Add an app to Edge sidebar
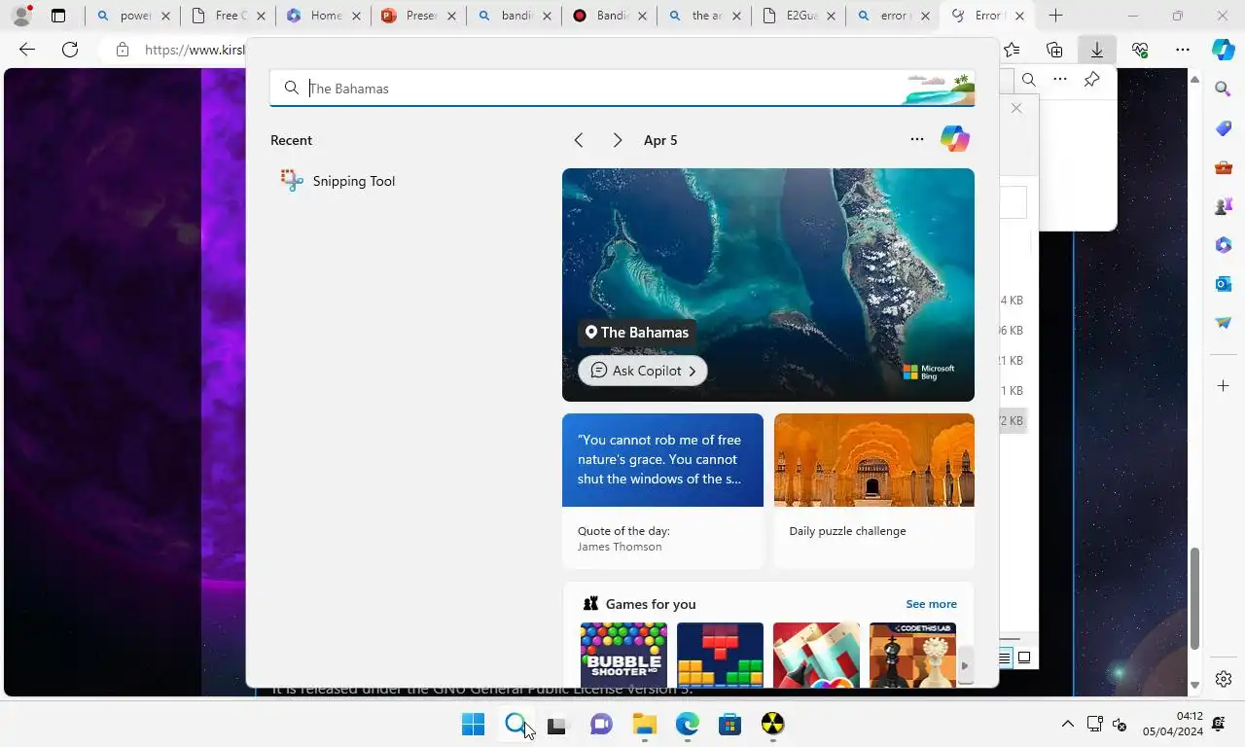This screenshot has width=1245, height=747. tap(1224, 386)
